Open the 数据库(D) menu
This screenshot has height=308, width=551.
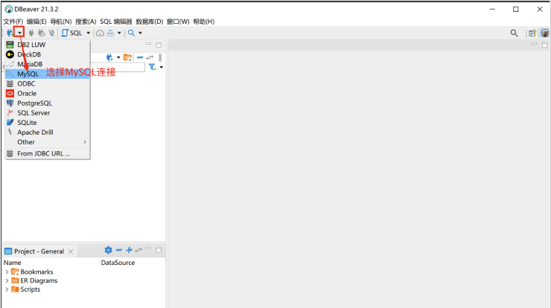click(150, 22)
